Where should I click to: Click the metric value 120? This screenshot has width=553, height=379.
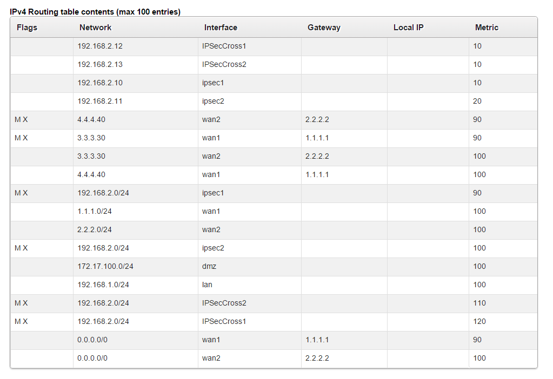click(479, 322)
